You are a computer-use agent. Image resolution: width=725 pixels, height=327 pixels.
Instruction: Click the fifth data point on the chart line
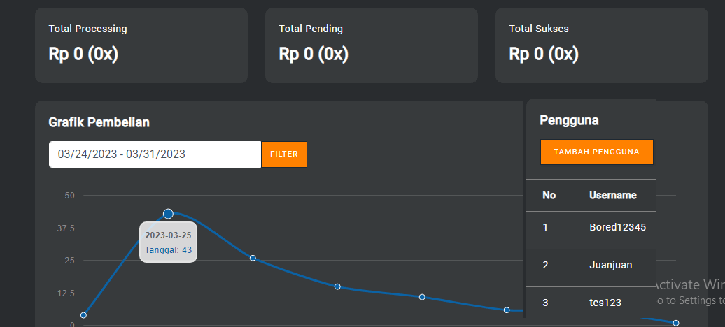(x=422, y=297)
